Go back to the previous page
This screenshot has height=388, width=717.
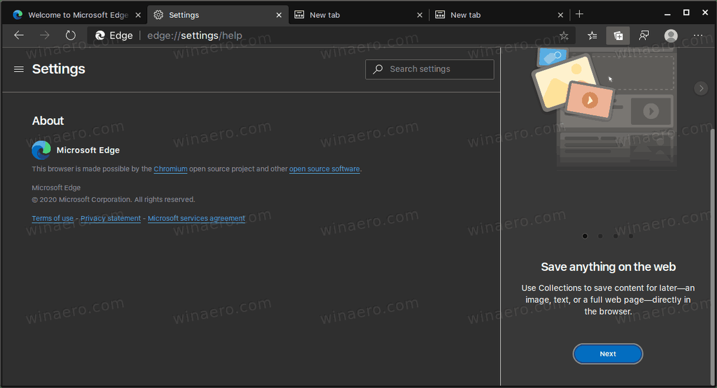coord(19,35)
